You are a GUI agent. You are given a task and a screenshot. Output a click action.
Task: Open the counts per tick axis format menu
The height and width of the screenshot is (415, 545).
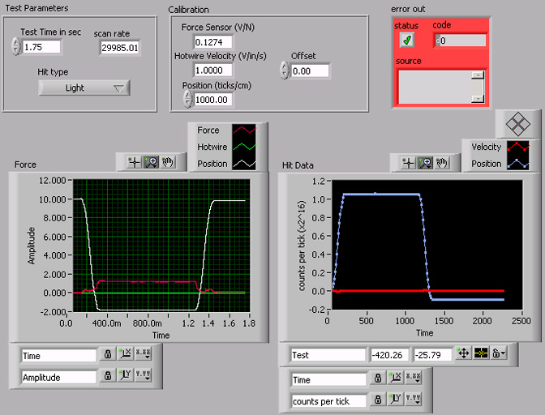[x=414, y=400]
